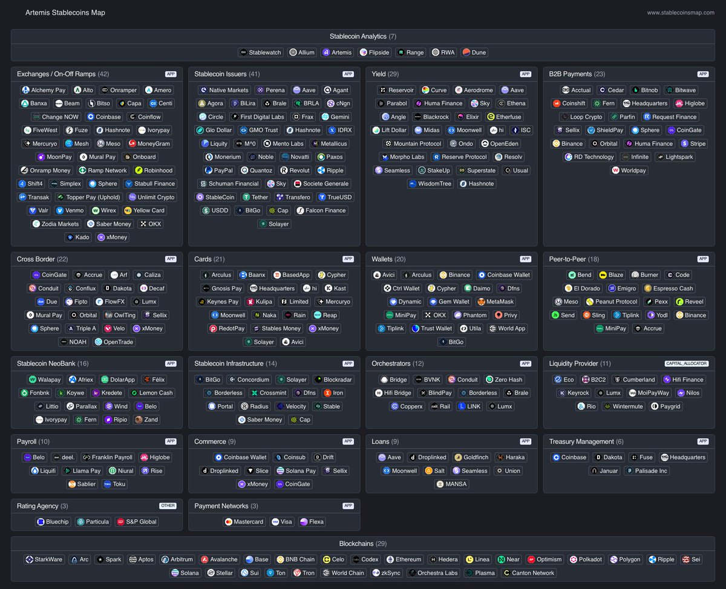Open the Gnosis Pay card icon
This screenshot has width=726, height=589.
tap(206, 288)
